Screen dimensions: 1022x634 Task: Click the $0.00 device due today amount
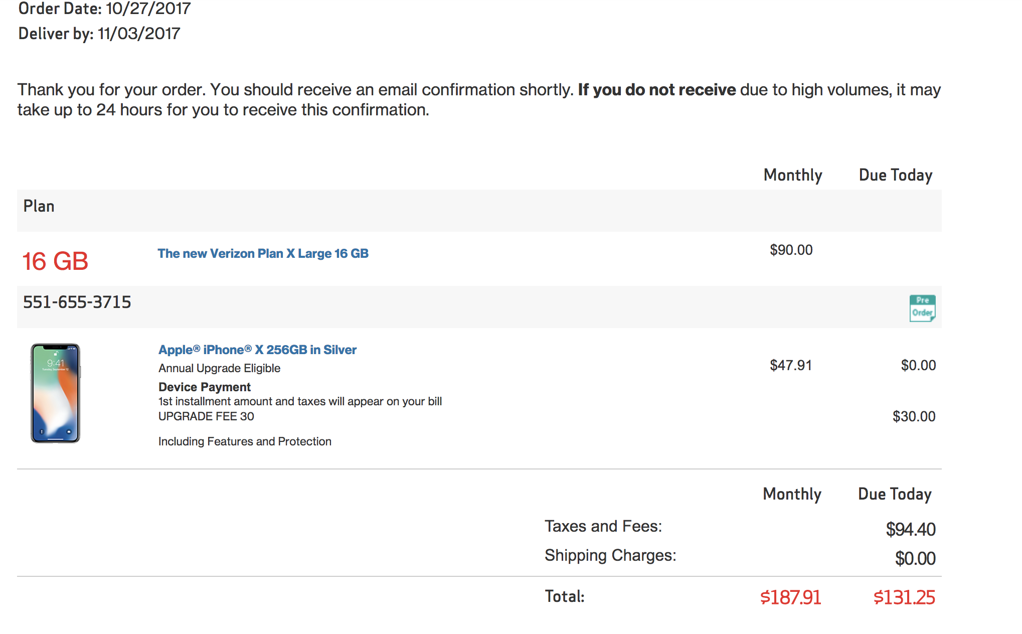918,365
